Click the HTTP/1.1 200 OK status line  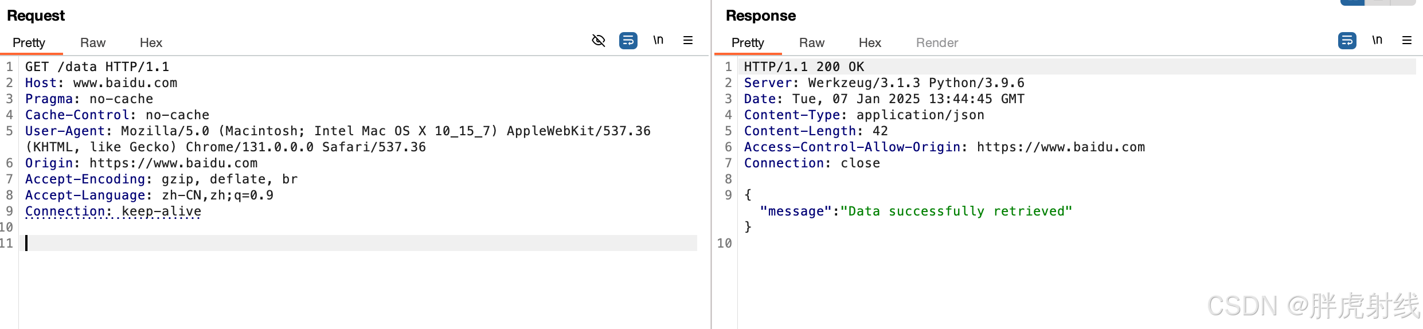point(804,66)
